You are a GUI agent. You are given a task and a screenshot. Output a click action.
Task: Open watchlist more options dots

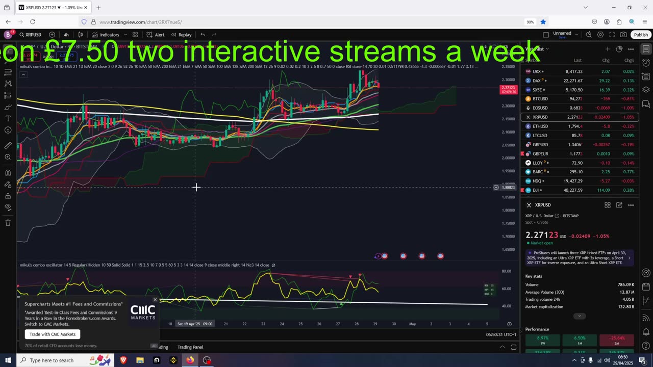pos(631,49)
